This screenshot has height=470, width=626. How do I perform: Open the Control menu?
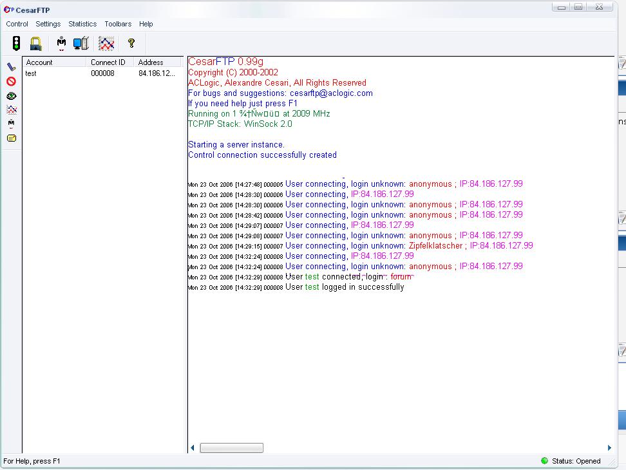(17, 24)
